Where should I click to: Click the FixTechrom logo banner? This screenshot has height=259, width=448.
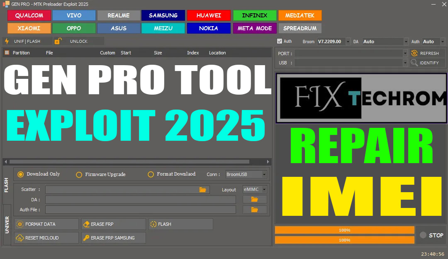pos(361,98)
